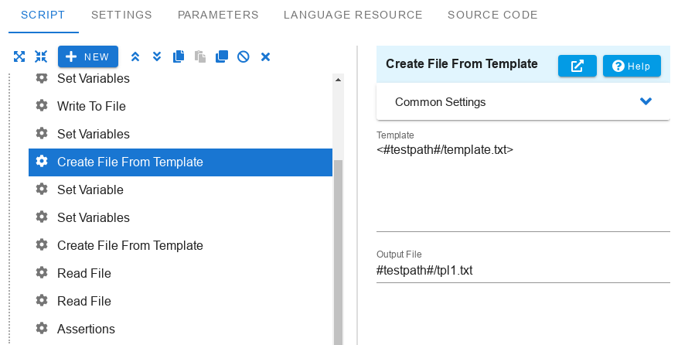Switch to the SETTINGS tab
The width and height of the screenshot is (695, 345).
(x=121, y=15)
